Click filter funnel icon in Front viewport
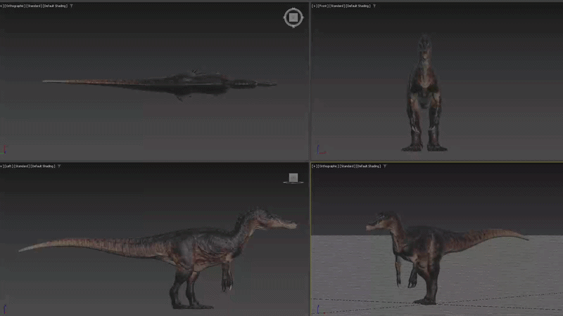 [x=374, y=6]
